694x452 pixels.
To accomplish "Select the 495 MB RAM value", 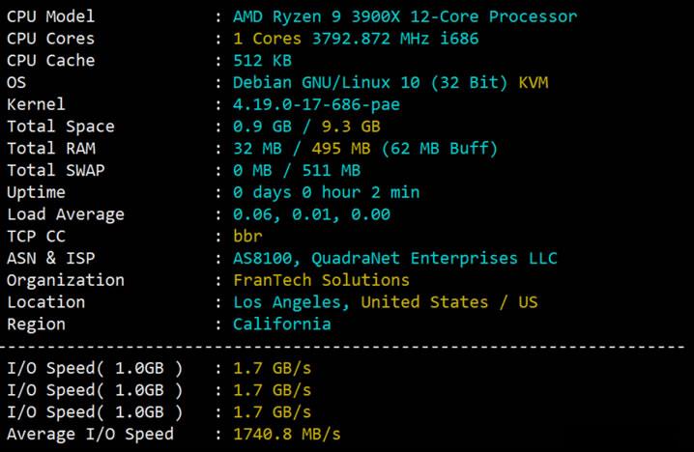I will 341,149.
